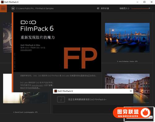Click the info icon in update dialog
Viewport: 155px width, 122px height.
tap(61, 99)
